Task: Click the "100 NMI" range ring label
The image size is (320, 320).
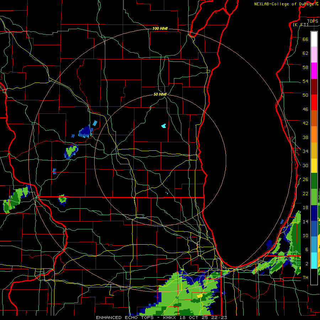Action: 160,28
